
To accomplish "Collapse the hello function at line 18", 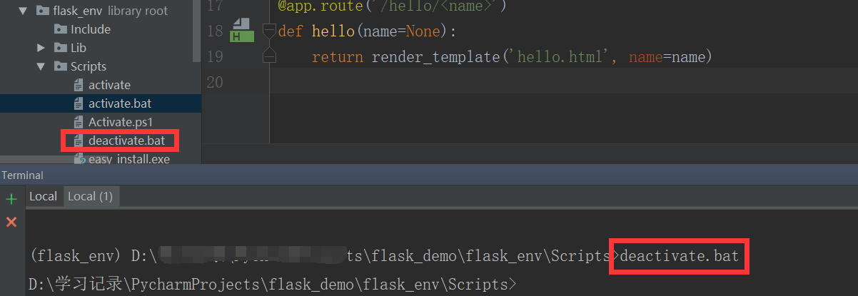I will point(269,31).
